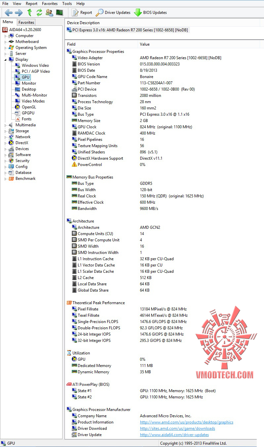The height and width of the screenshot is (447, 264).
Task: Click the Utilization hourglass icon
Action: click(x=69, y=353)
